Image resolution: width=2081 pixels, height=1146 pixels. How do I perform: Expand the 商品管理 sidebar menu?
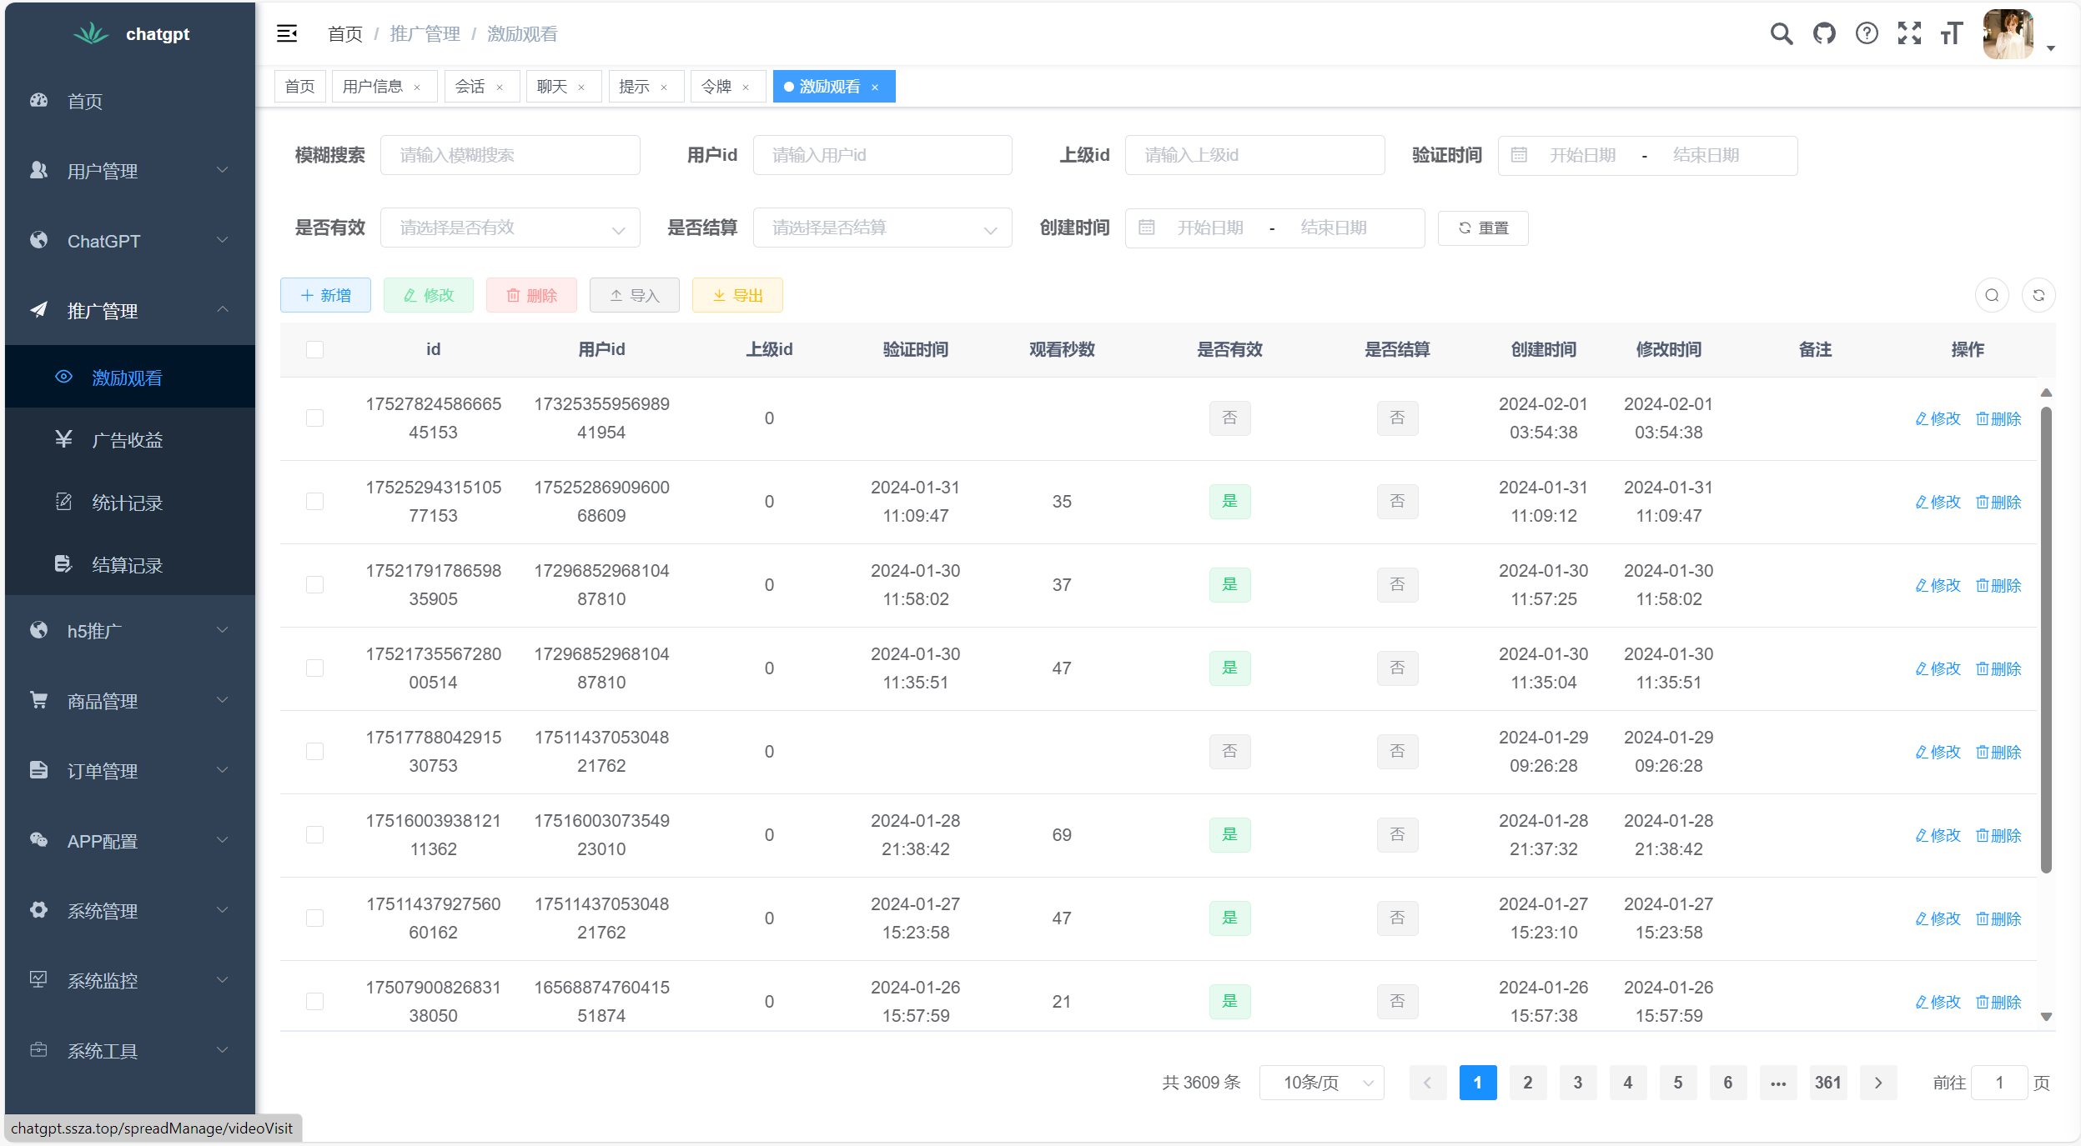pyautogui.click(x=130, y=701)
